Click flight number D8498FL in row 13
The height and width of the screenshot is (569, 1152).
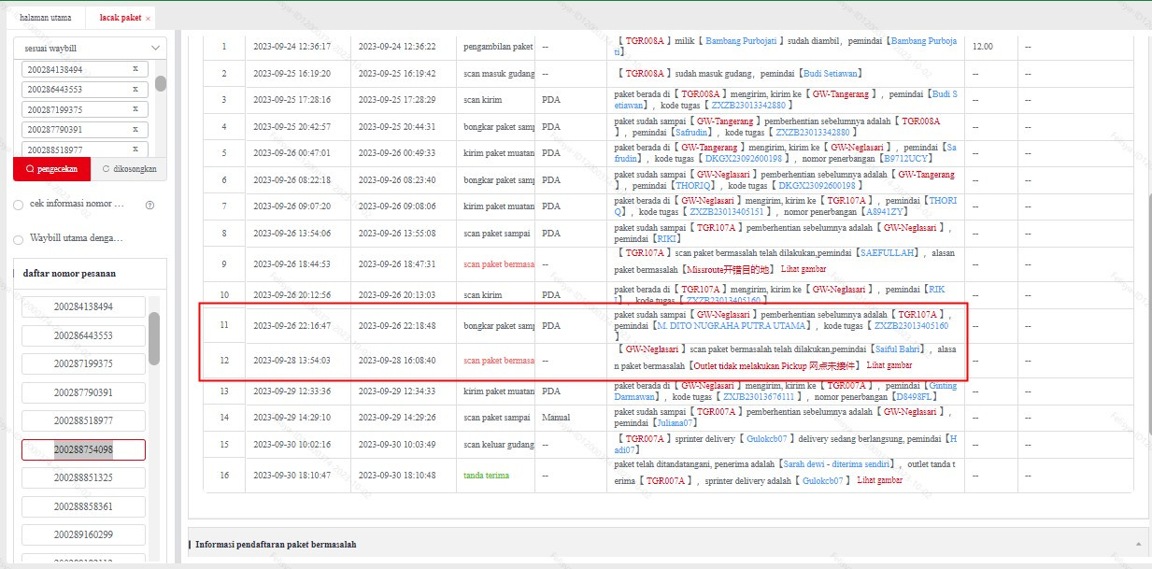point(914,396)
